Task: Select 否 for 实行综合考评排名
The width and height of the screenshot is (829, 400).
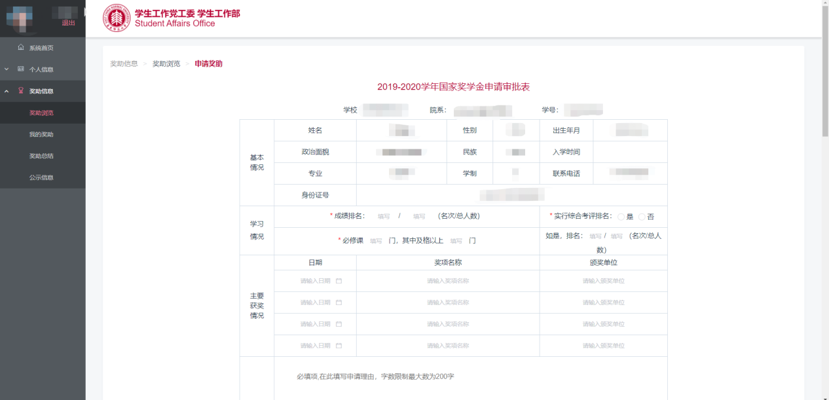Action: coord(642,217)
